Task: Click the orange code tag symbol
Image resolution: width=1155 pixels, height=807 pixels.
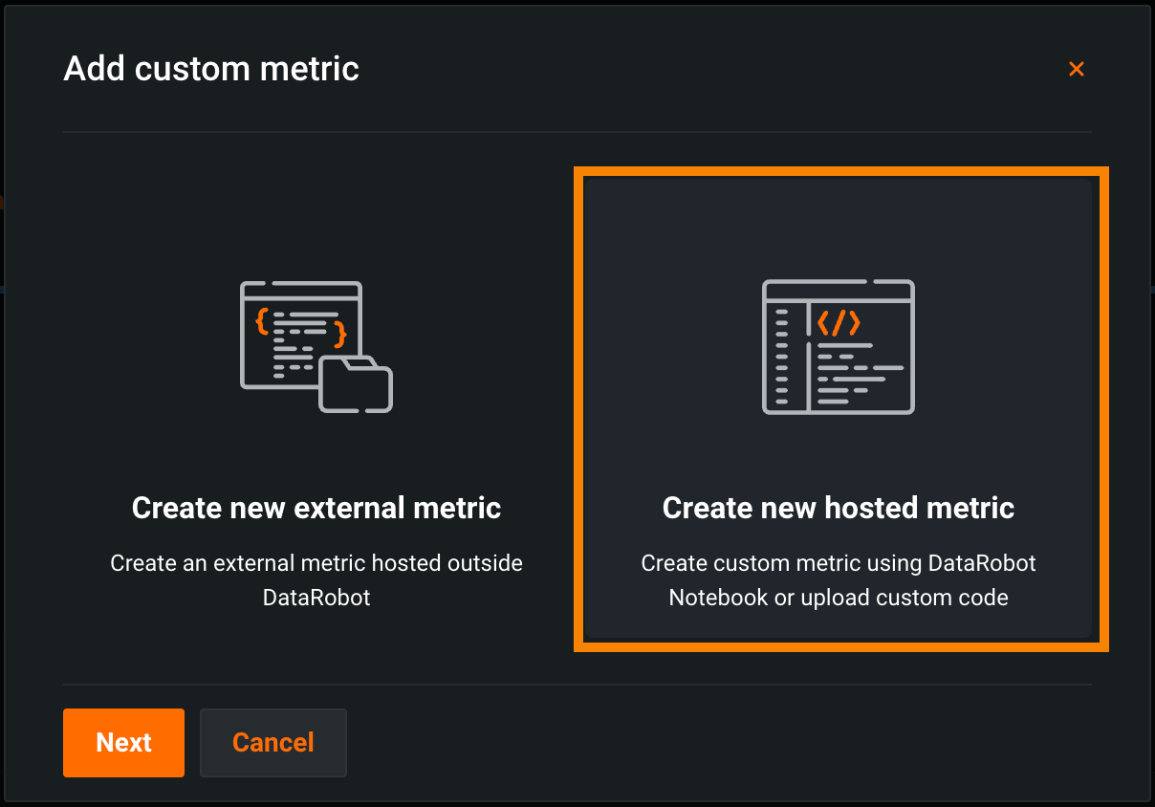Action: pyautogui.click(x=839, y=322)
